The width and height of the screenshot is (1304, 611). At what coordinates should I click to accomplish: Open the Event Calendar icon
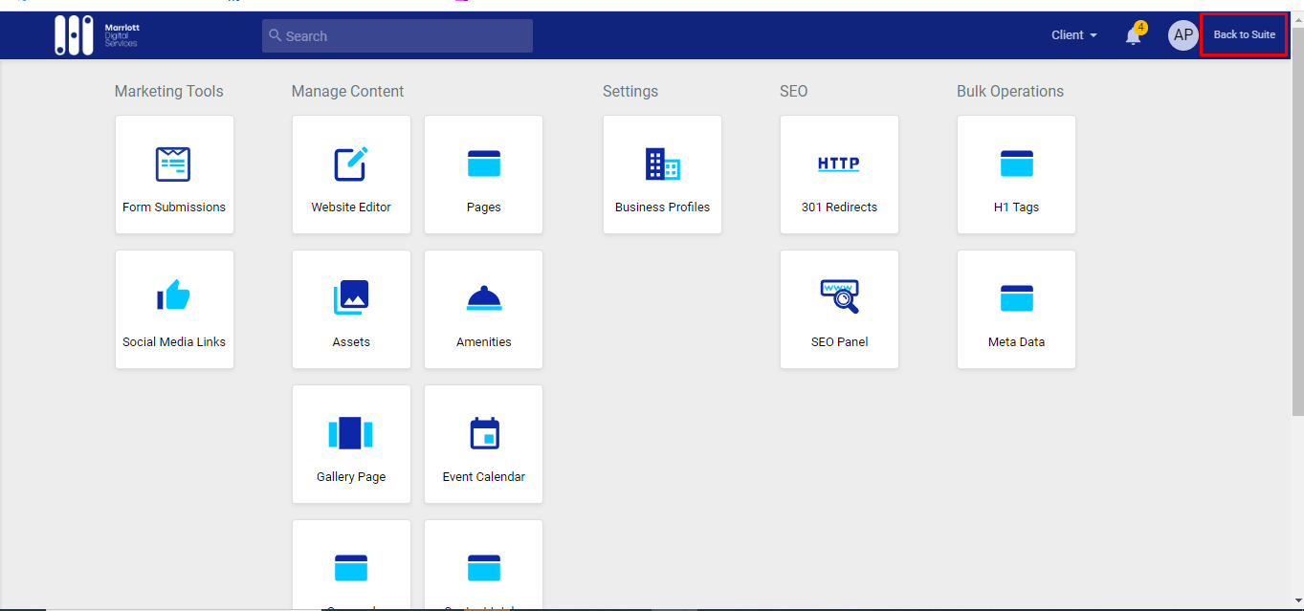(484, 433)
